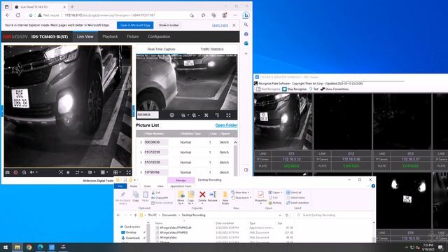Open New item dropdown in Explorer ribbon

click(240, 192)
